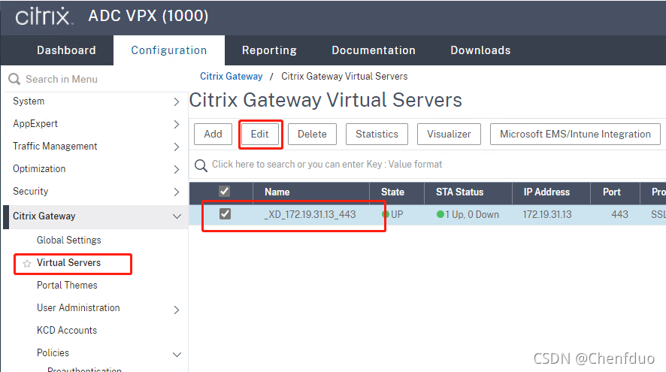Sort by the Port column header
Viewport: 666px width, 372px height.
coord(612,192)
